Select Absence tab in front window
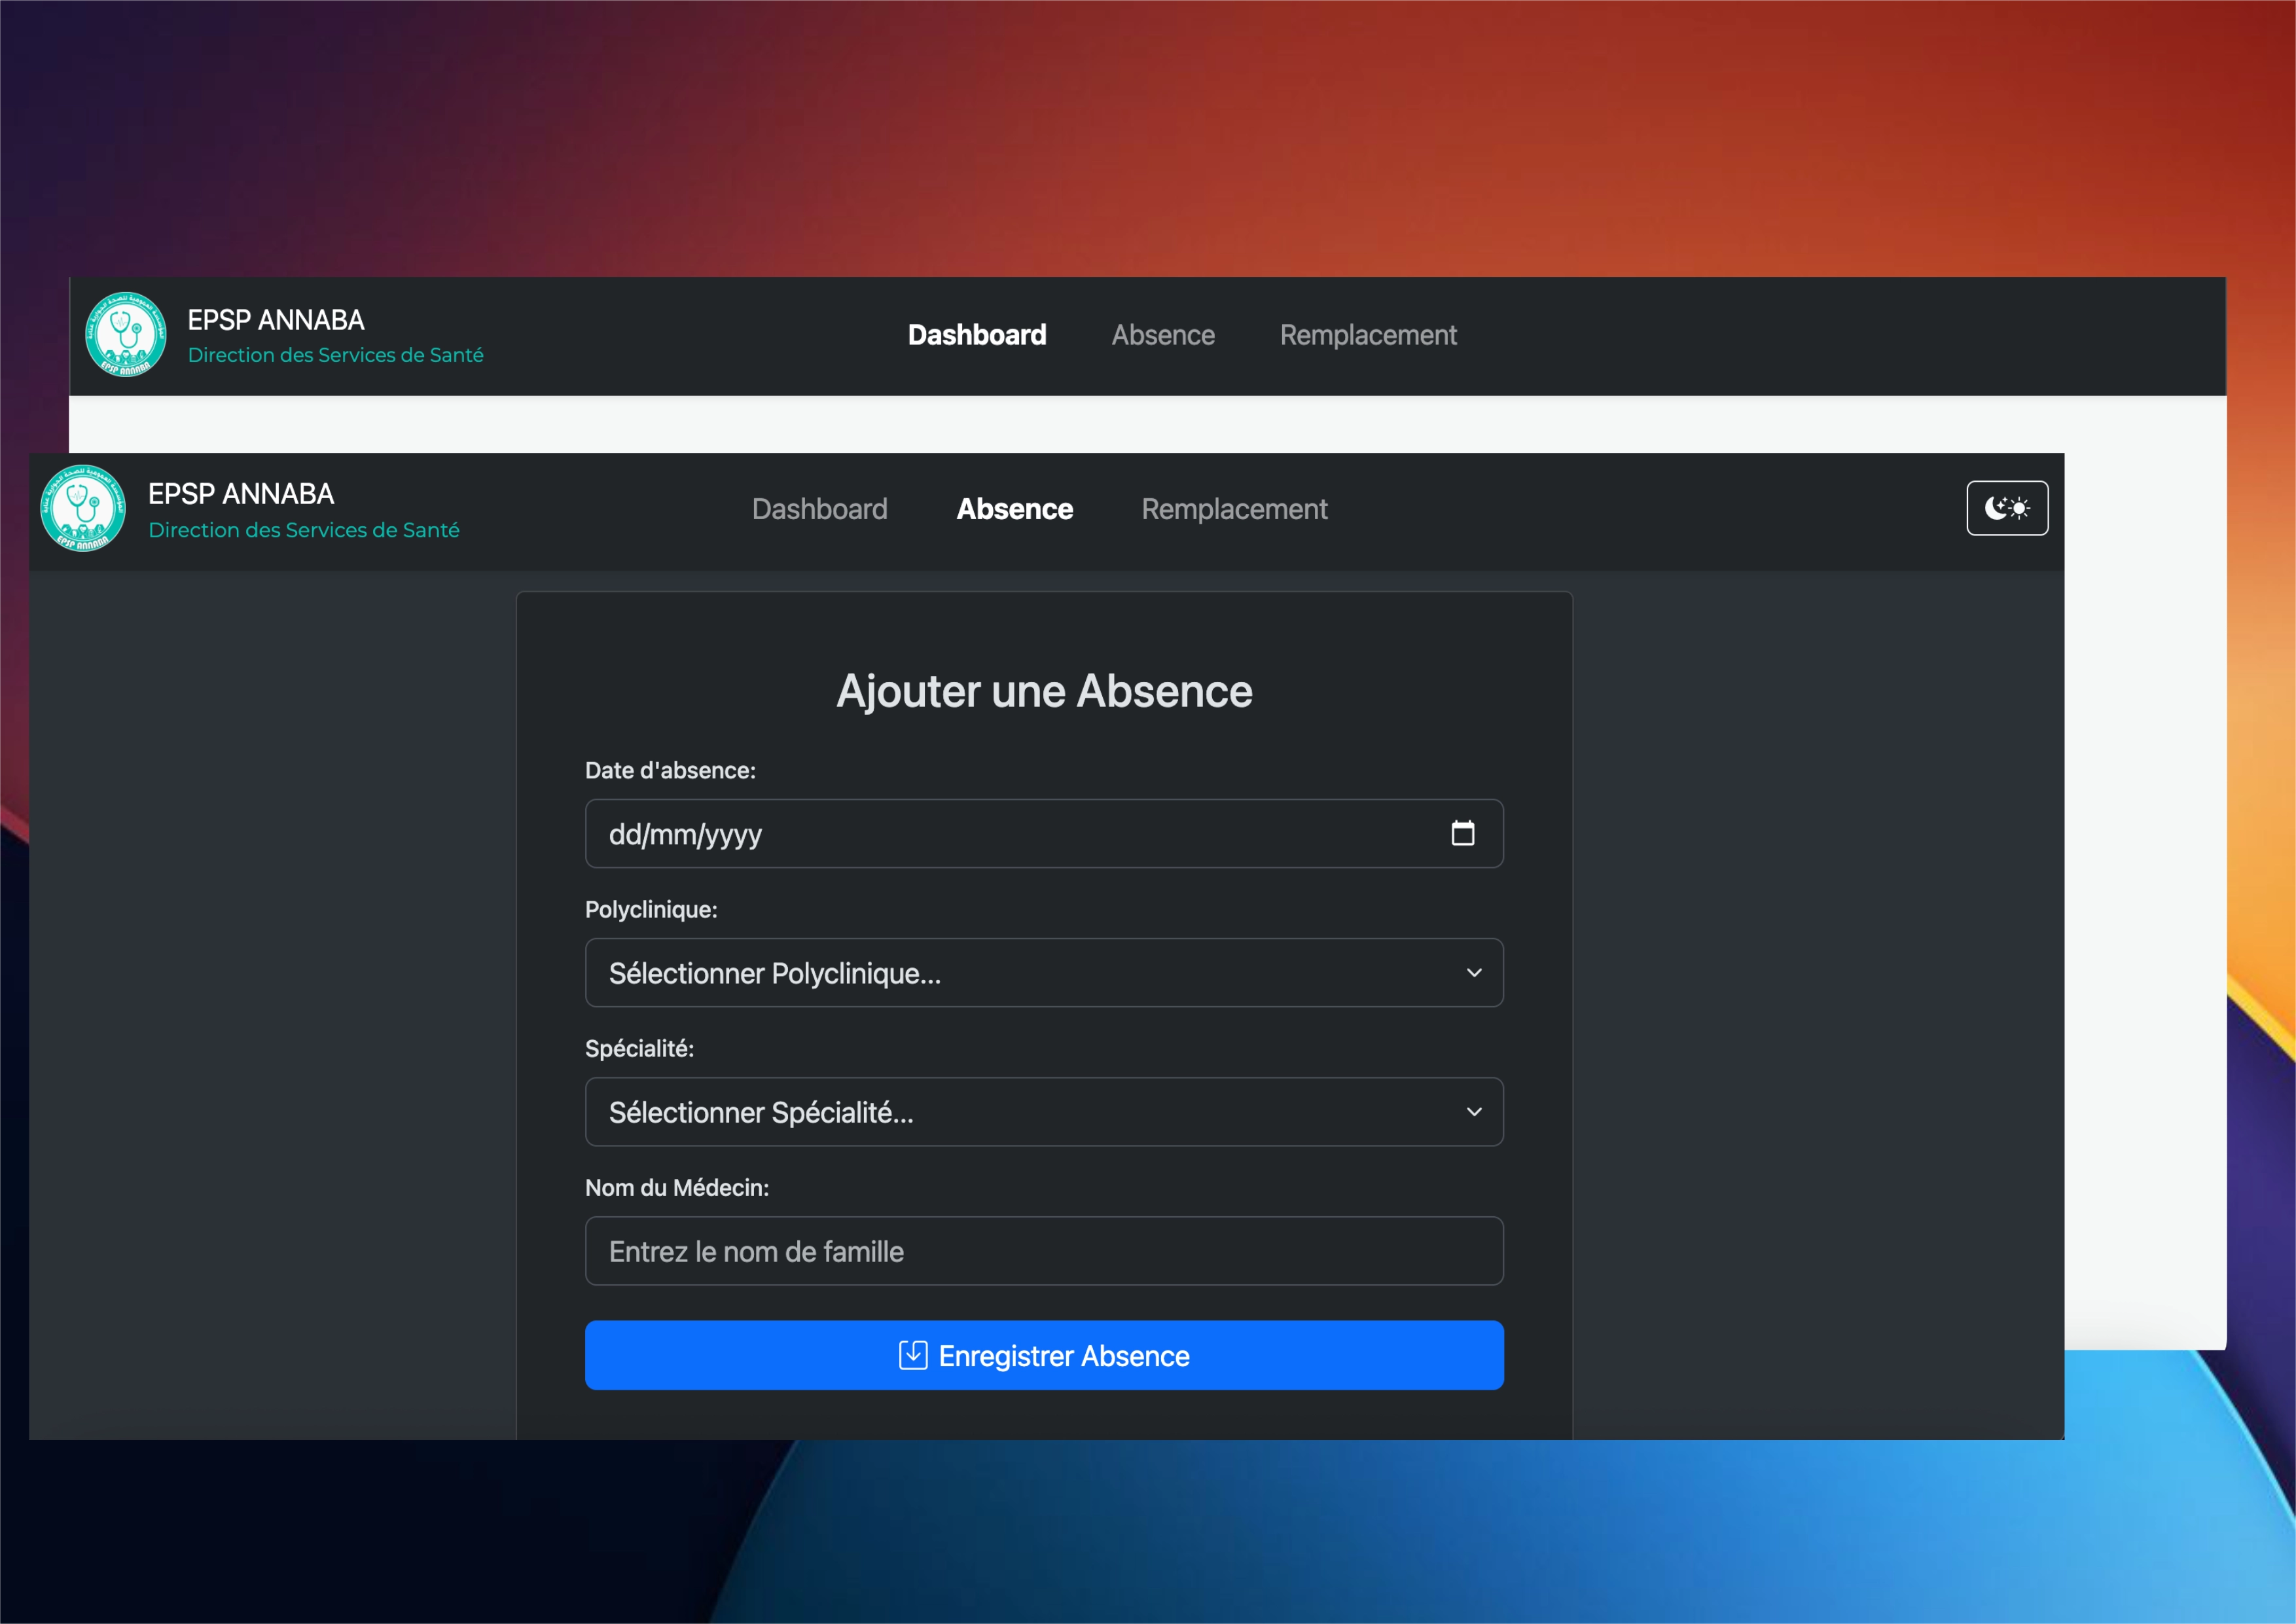Screen dimensions: 2296x1624 coord(1014,509)
